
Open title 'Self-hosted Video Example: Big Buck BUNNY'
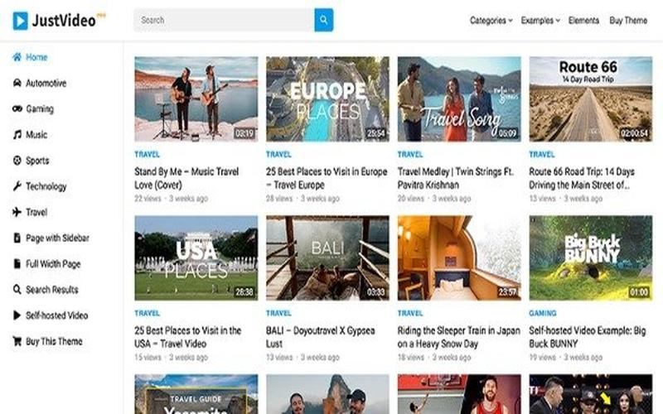point(588,337)
